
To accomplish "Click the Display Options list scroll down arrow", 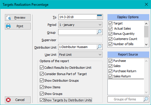I will coord(146,45).
